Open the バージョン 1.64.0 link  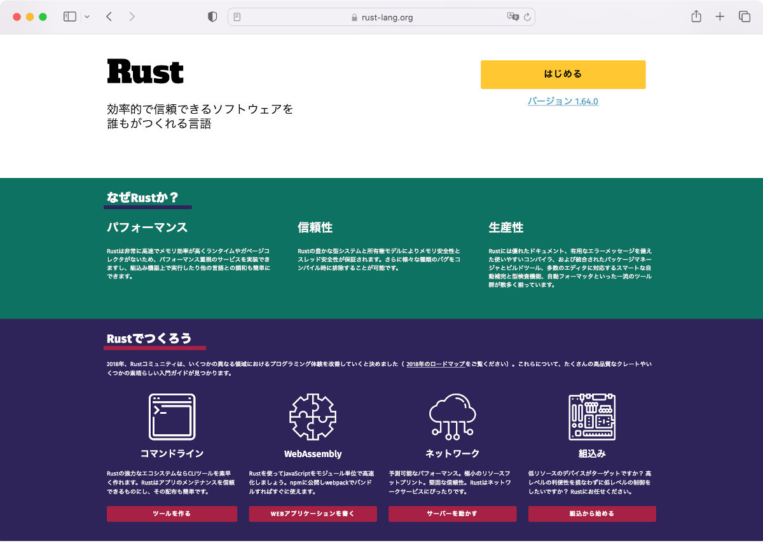pyautogui.click(x=563, y=101)
